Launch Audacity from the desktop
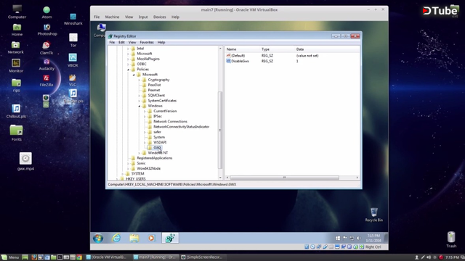This screenshot has width=465, height=261. [x=46, y=65]
